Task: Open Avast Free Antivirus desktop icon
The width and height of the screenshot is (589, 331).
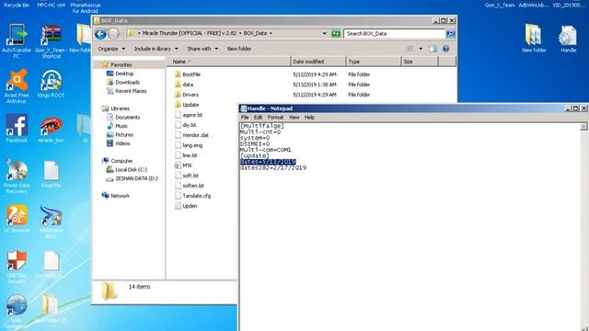Action: point(17,86)
